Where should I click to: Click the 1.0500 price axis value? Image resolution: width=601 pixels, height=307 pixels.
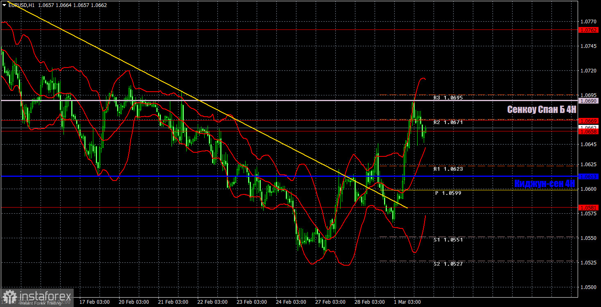(x=588, y=287)
